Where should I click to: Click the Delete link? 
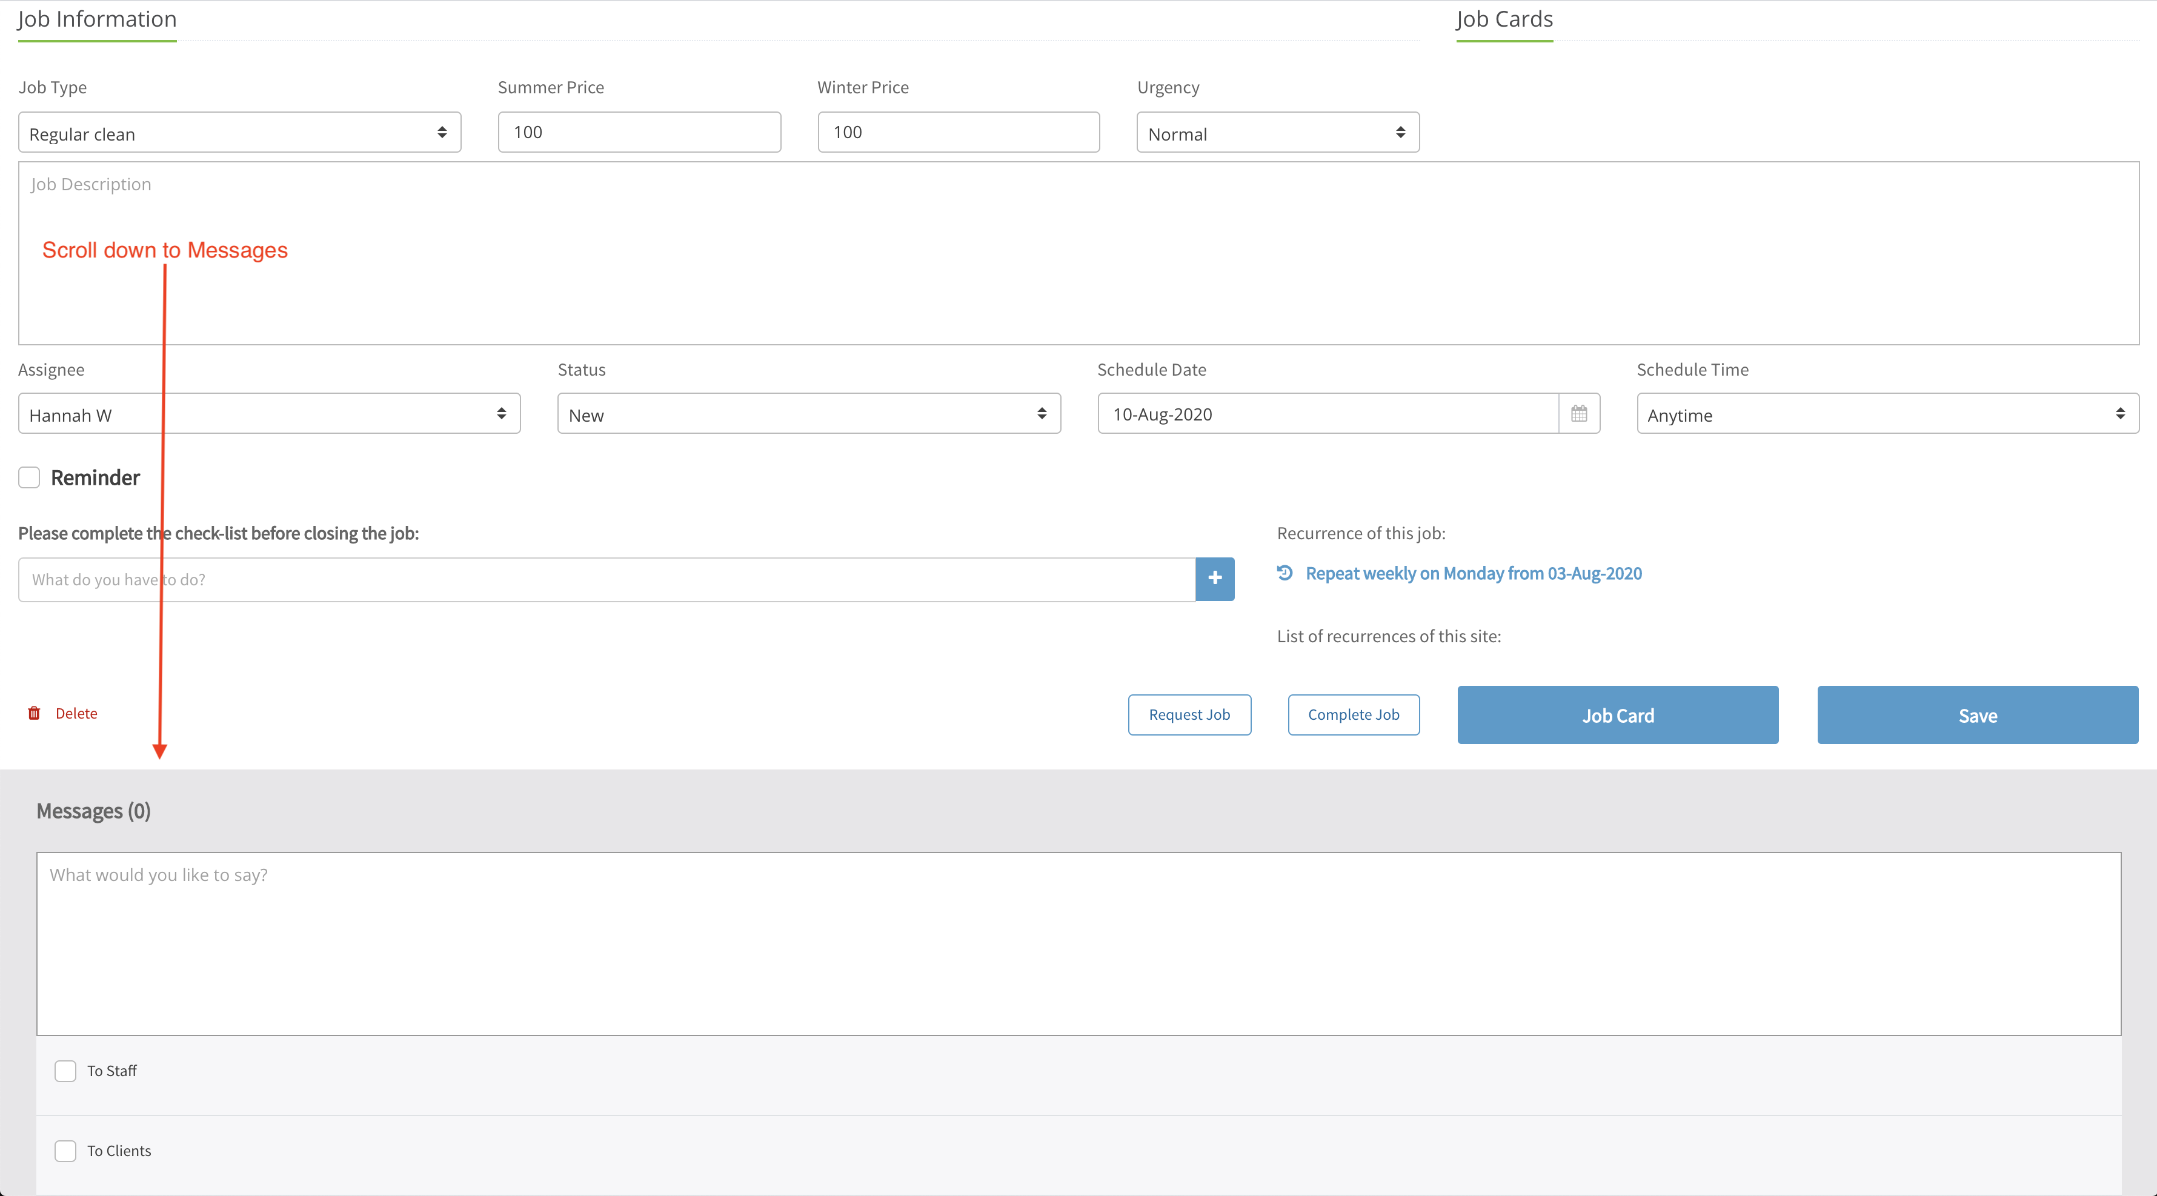pyautogui.click(x=76, y=714)
